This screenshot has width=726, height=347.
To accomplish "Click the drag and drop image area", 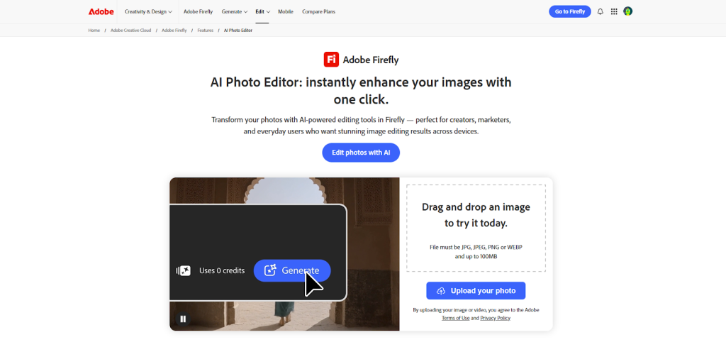I will tap(476, 227).
